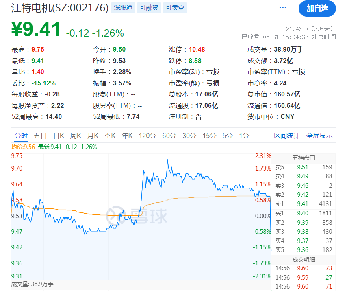The height and width of the screenshot is (291, 345).
Task: Click the 21.43 万球友关注 followers text
Action: [311, 28]
